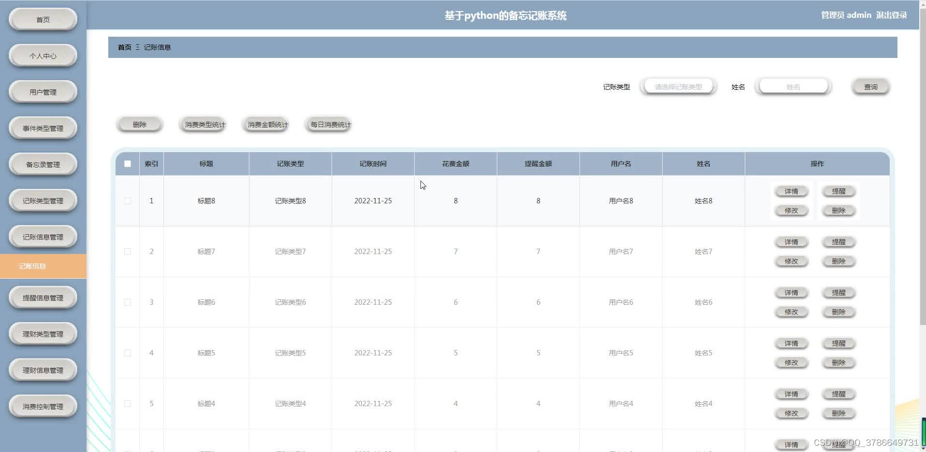The image size is (926, 452).
Task: Go to 首页 via breadcrumb
Action: point(125,47)
